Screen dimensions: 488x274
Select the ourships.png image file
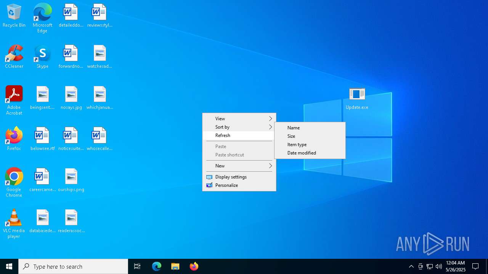pyautogui.click(x=71, y=180)
